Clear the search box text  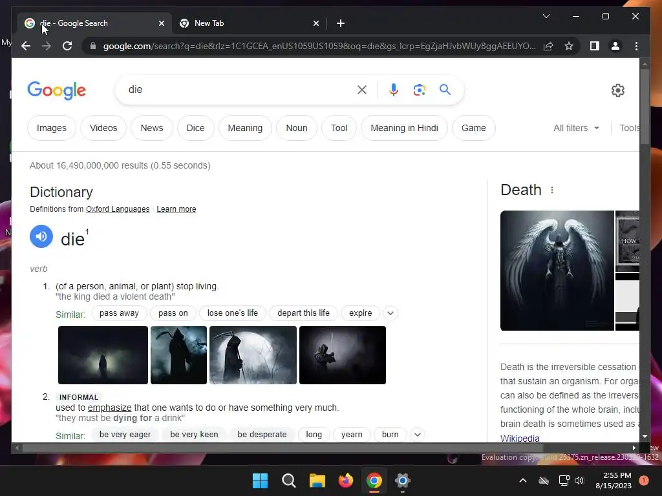point(362,90)
